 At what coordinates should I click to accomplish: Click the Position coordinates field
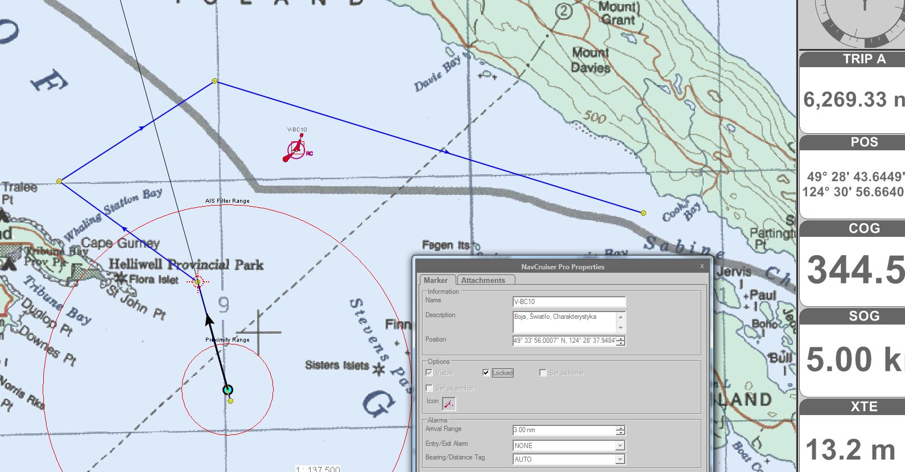pyautogui.click(x=564, y=341)
